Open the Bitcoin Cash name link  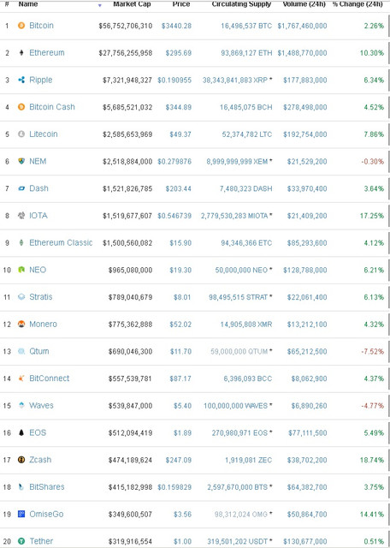pos(52,107)
